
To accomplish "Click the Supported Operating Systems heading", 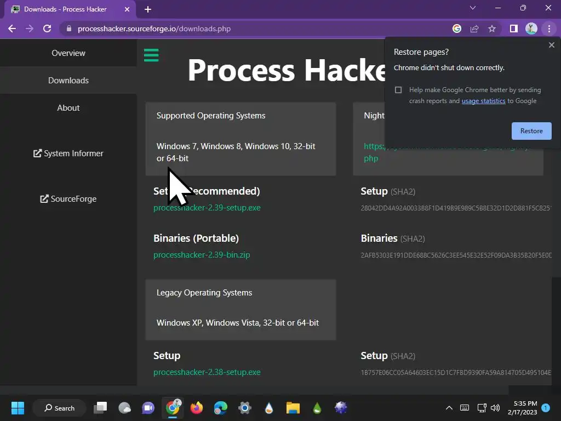I will click(x=211, y=116).
